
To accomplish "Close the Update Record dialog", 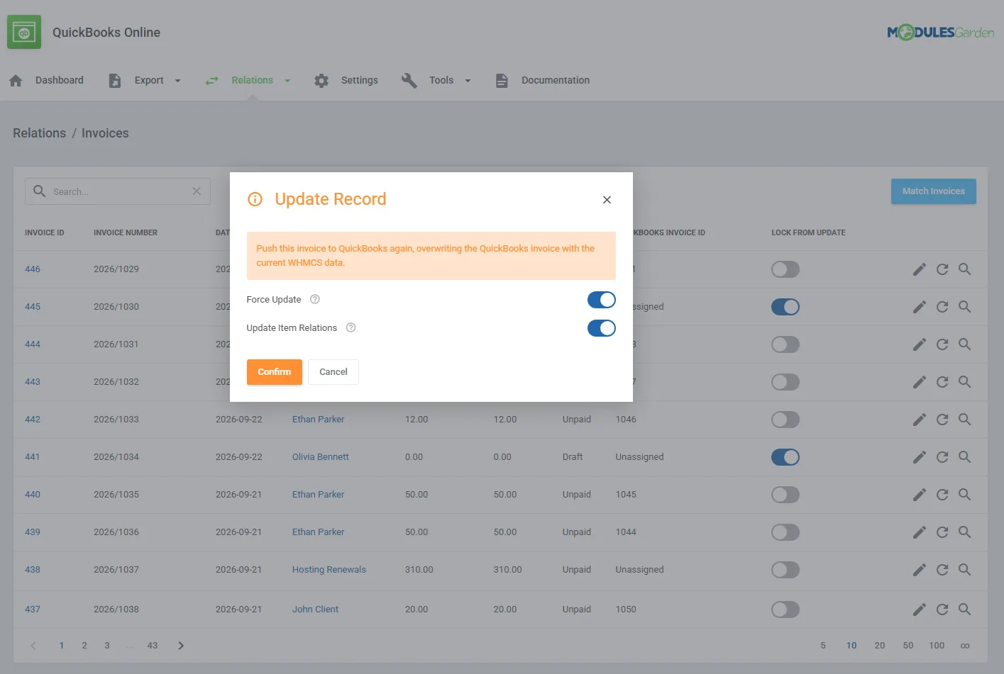I will click(x=607, y=200).
